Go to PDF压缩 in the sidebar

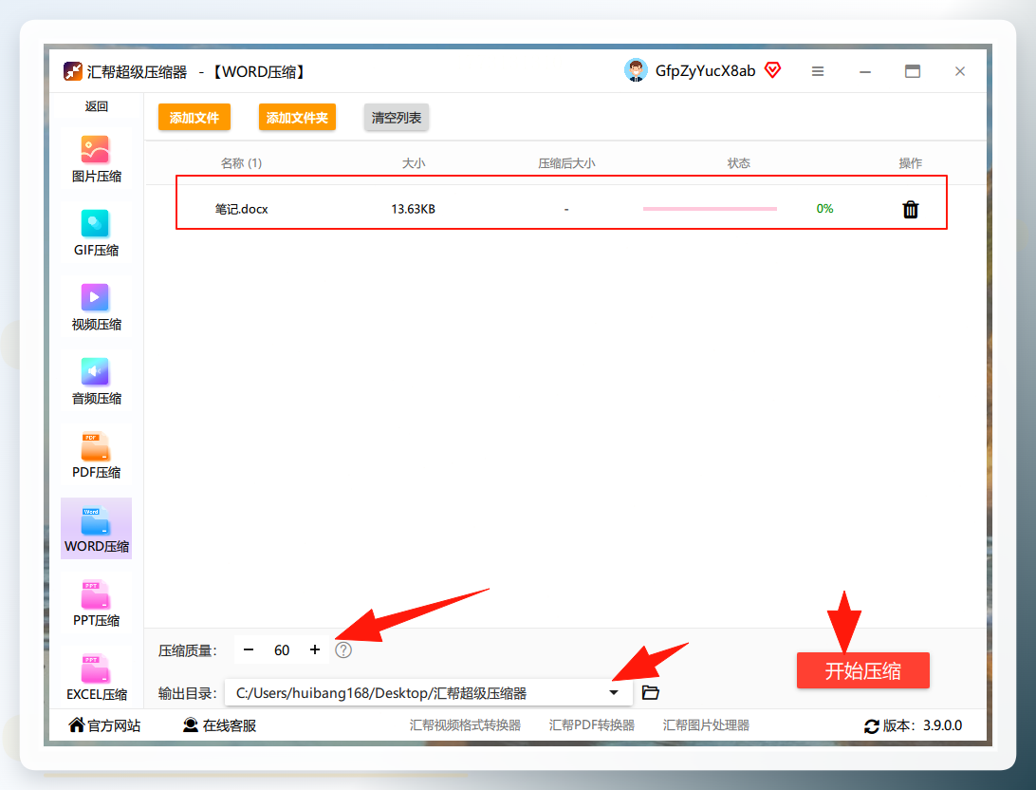pos(96,455)
